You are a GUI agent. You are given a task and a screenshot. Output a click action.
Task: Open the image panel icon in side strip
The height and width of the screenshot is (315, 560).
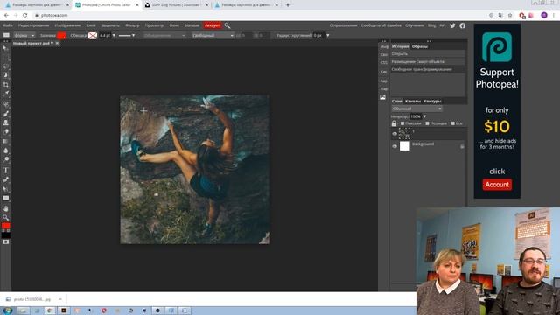tap(383, 97)
